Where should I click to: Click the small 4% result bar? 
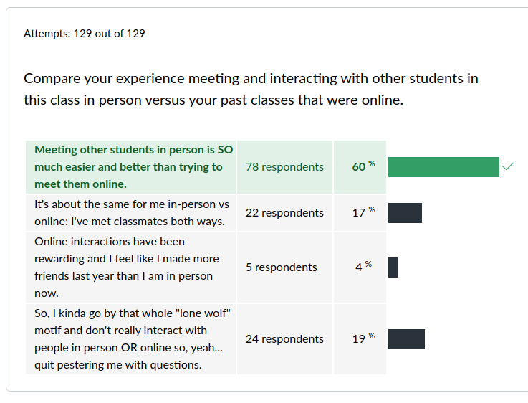393,267
